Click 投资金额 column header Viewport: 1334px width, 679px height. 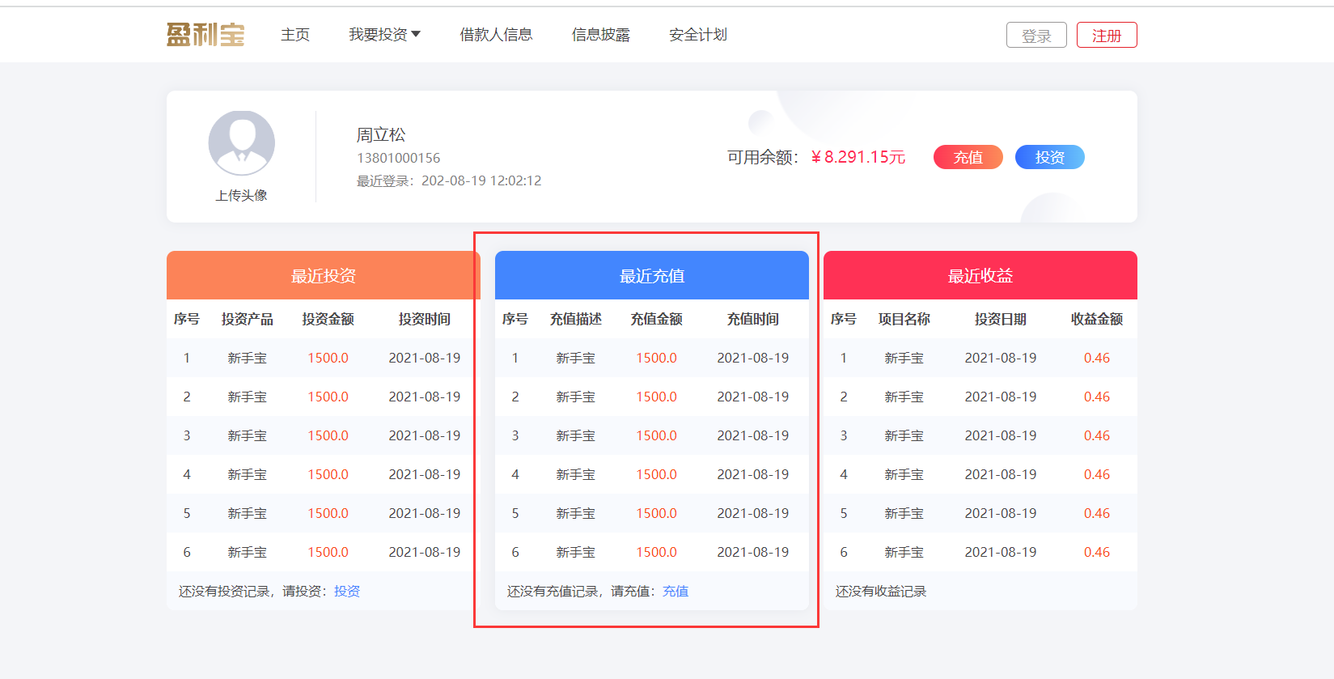[x=328, y=319]
